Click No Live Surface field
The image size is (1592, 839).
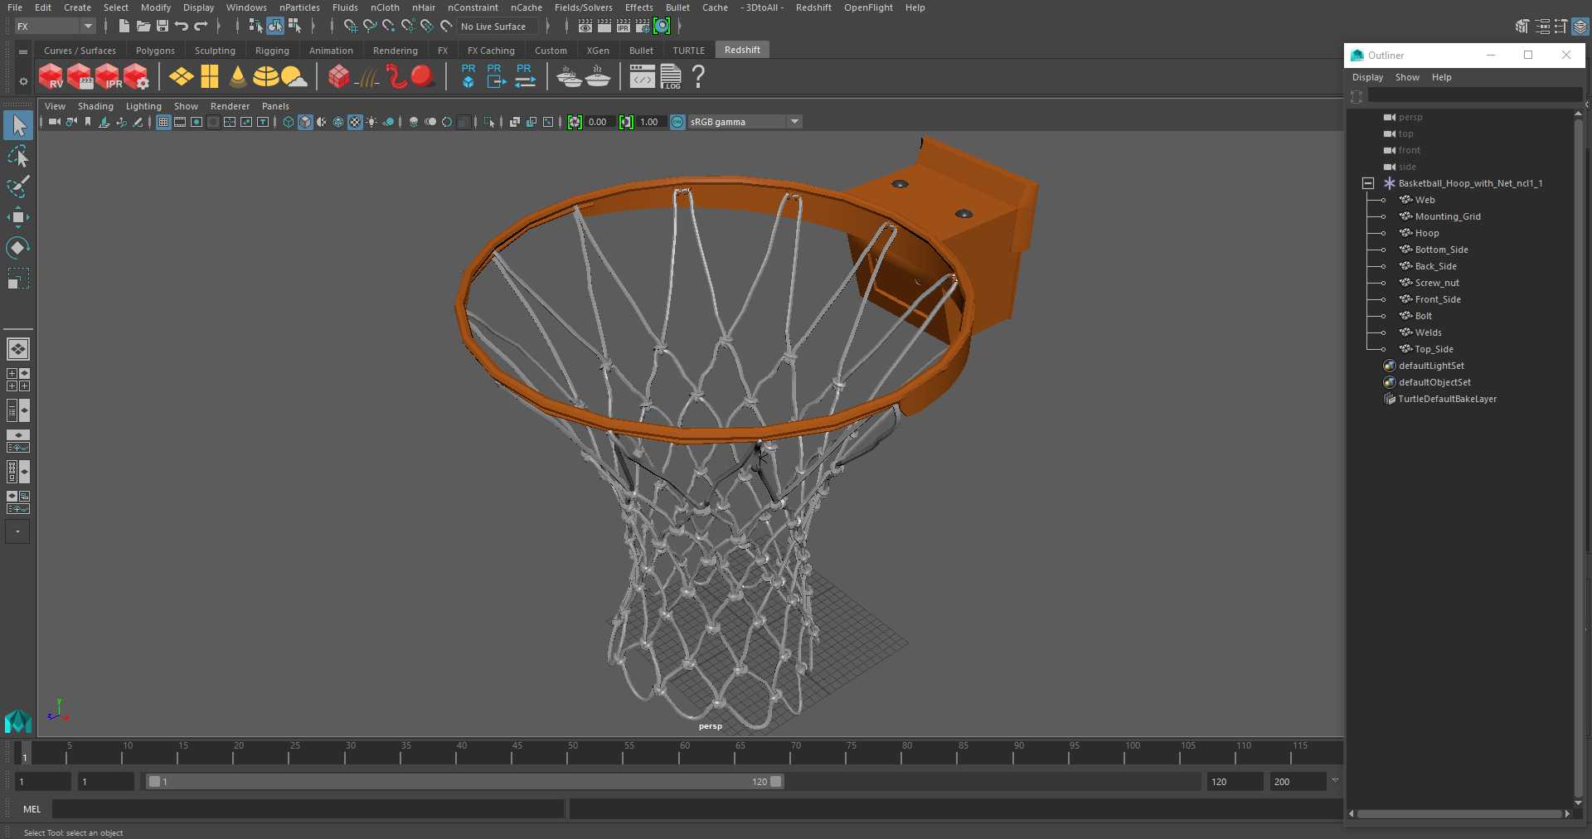499,27
